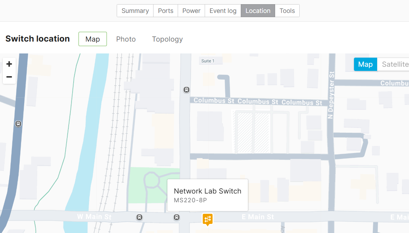The width and height of the screenshot is (409, 233).
Task: Enable the Map layer toggle on the map
Action: pyautogui.click(x=366, y=64)
